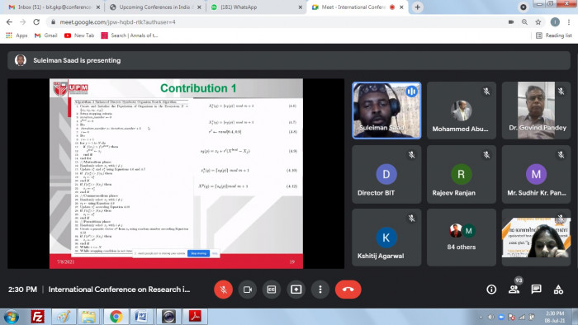
Task: Open the chat with everyone panel
Action: (536, 290)
